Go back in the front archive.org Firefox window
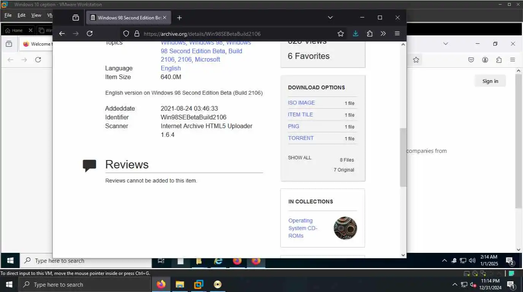Screen dimensions: 523x292 (x=62, y=33)
